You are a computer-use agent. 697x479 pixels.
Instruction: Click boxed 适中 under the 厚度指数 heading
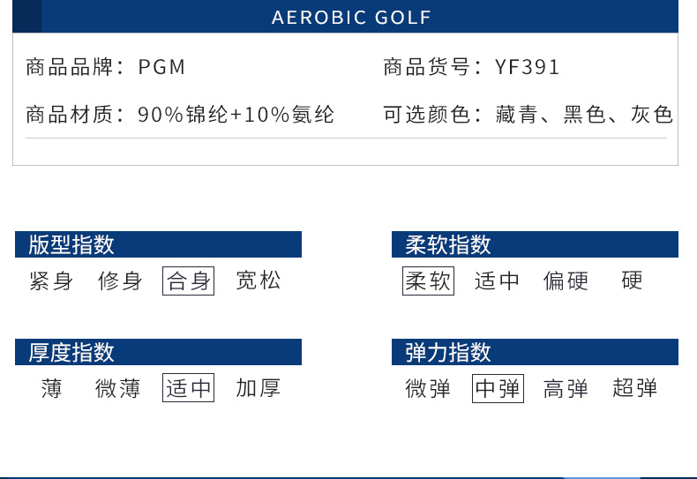pyautogui.click(x=189, y=388)
